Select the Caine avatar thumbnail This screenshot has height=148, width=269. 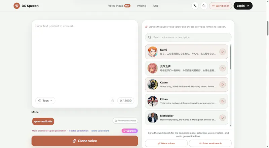click(x=153, y=85)
